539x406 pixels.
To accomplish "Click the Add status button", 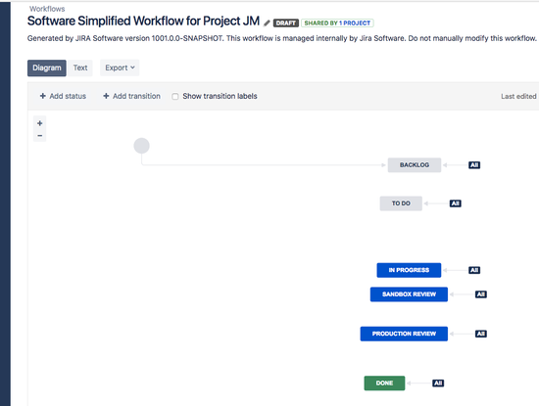I will coord(63,96).
